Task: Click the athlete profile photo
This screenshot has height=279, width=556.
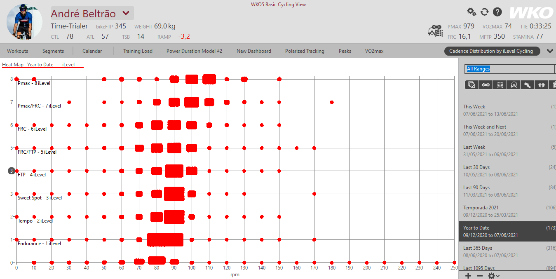Action: click(24, 21)
